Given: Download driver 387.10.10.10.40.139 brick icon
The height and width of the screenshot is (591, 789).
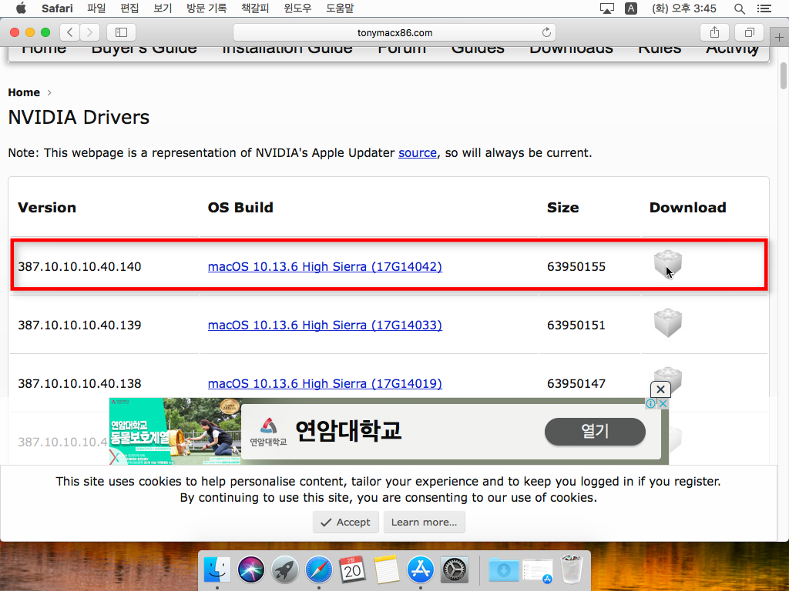Looking at the screenshot, I should click(x=668, y=322).
